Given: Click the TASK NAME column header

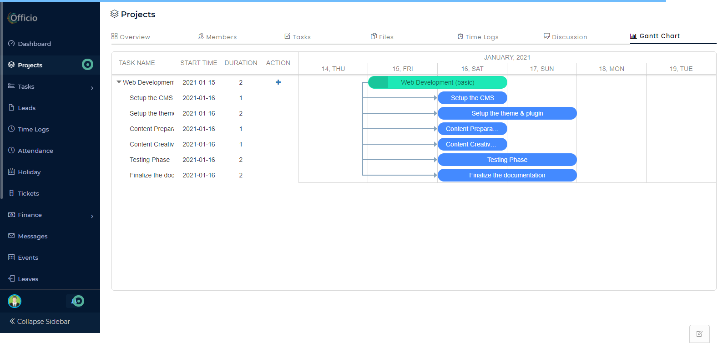Looking at the screenshot, I should pyautogui.click(x=137, y=63).
